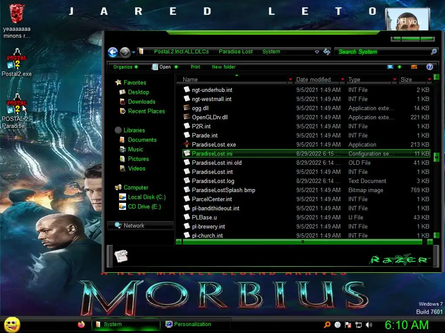The image size is (445, 333).
Task: Select ngt-underhub.int file
Action: click(306, 90)
